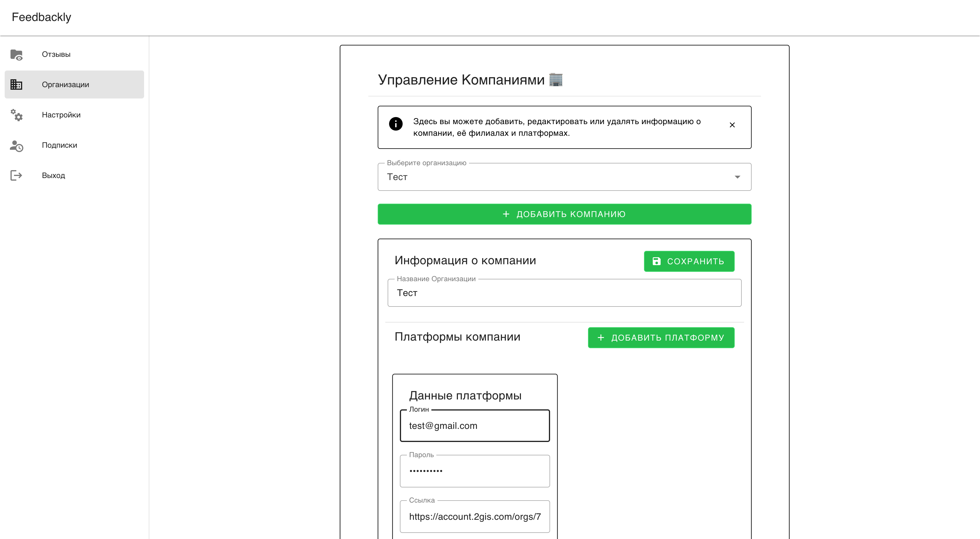Click the save icon inside Сохранить button
The height and width of the screenshot is (539, 980).
(657, 261)
